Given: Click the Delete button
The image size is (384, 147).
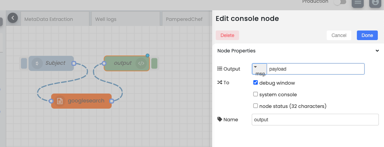Looking at the screenshot, I should (227, 35).
